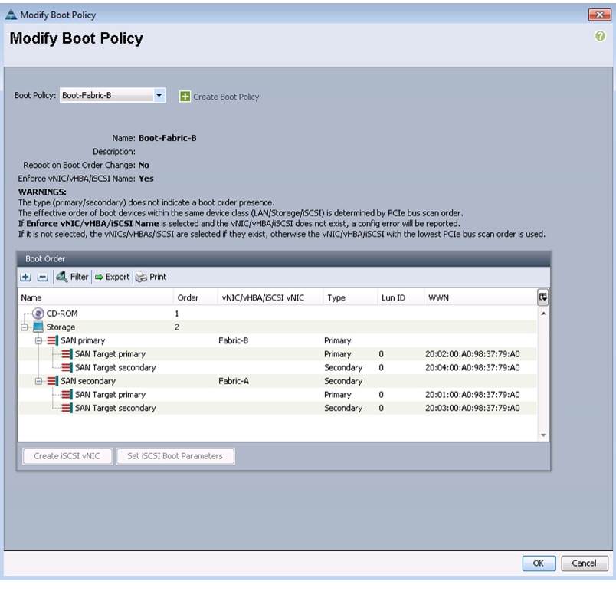Click icon of SAN Target primary under SAN primary
Screen dimensions: 616x611
click(67, 354)
